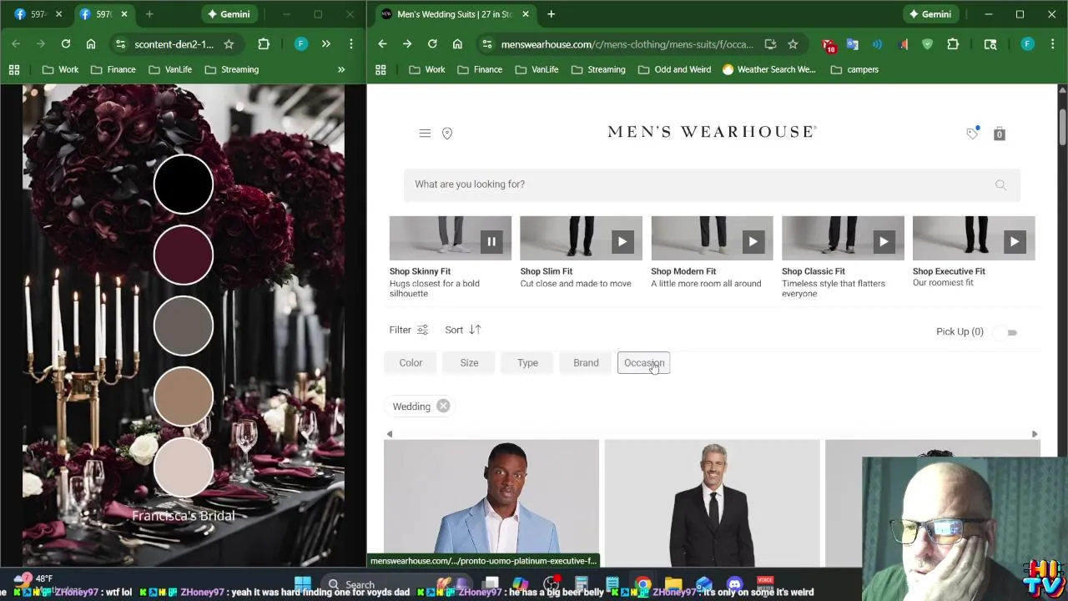
Task: Open the deals tag icon beside the bag
Action: point(972,133)
